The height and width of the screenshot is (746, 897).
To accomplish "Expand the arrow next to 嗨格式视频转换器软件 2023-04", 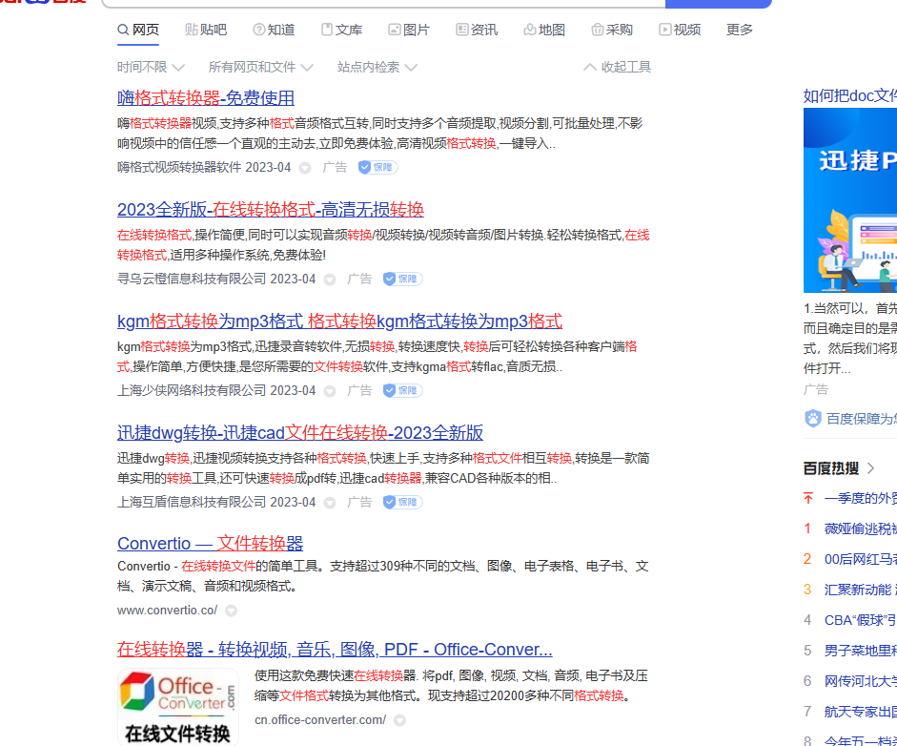I will tap(305, 168).
